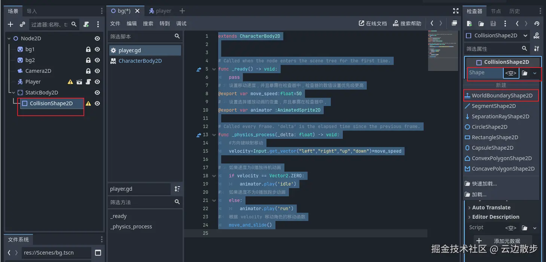The height and width of the screenshot is (262, 546).
Task: Click the sort methods alphabetically icon
Action: point(177,189)
